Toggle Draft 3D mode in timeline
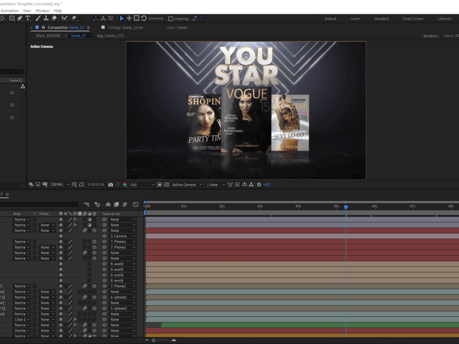This screenshot has width=459, height=344. 97,205
